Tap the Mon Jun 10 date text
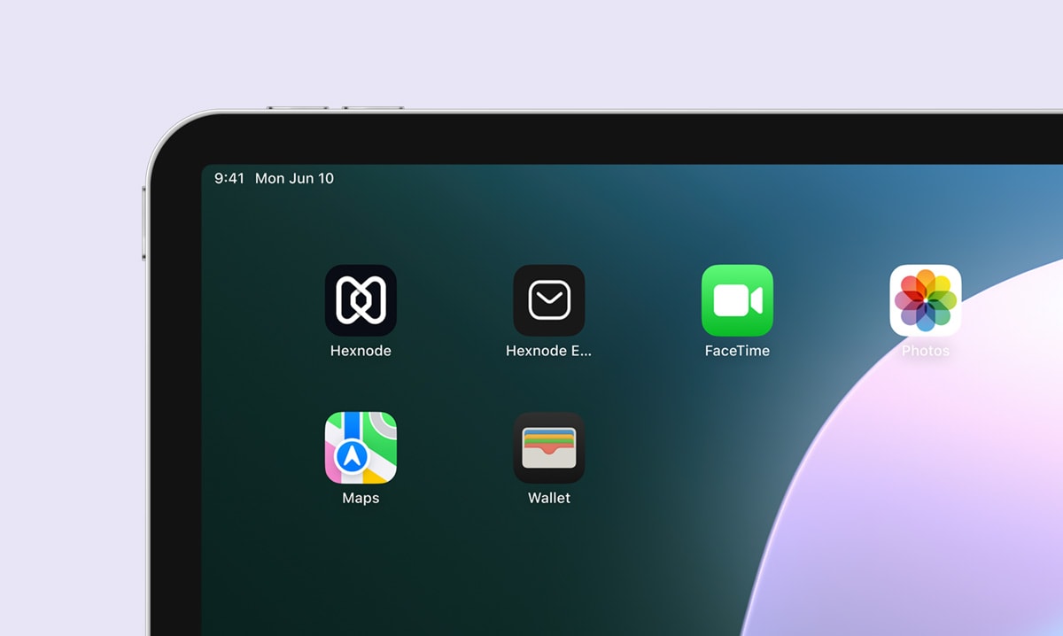Viewport: 1063px width, 636px height. pyautogui.click(x=294, y=178)
